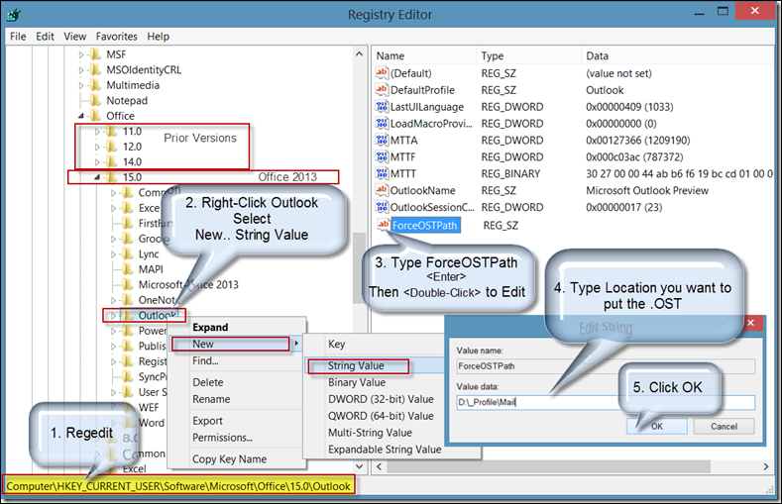Expand the MSF tree node
782x504 pixels.
click(x=81, y=54)
